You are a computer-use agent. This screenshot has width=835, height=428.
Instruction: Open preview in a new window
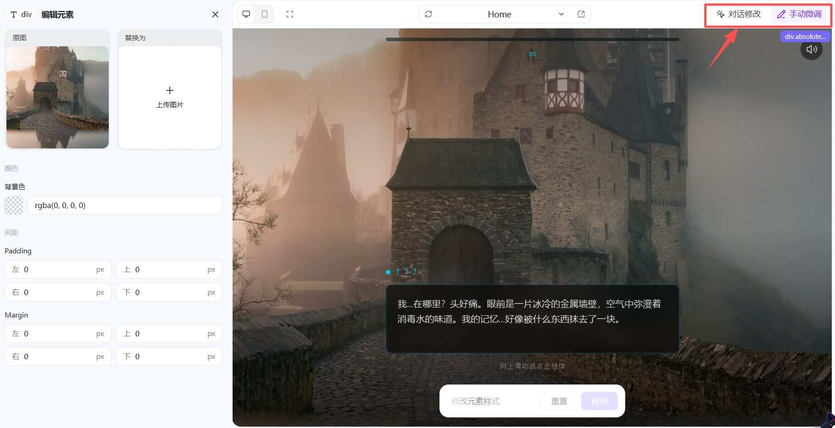pos(581,14)
